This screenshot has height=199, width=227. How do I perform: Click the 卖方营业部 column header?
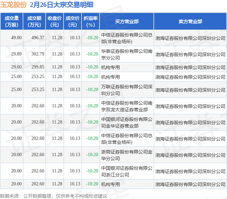click(190, 21)
